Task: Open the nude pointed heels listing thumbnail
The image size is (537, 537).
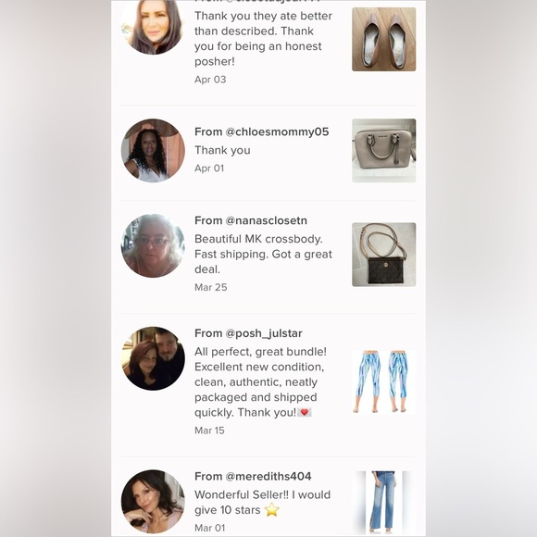Action: [384, 40]
